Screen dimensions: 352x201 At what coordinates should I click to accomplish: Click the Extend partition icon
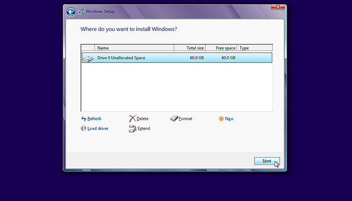132,129
